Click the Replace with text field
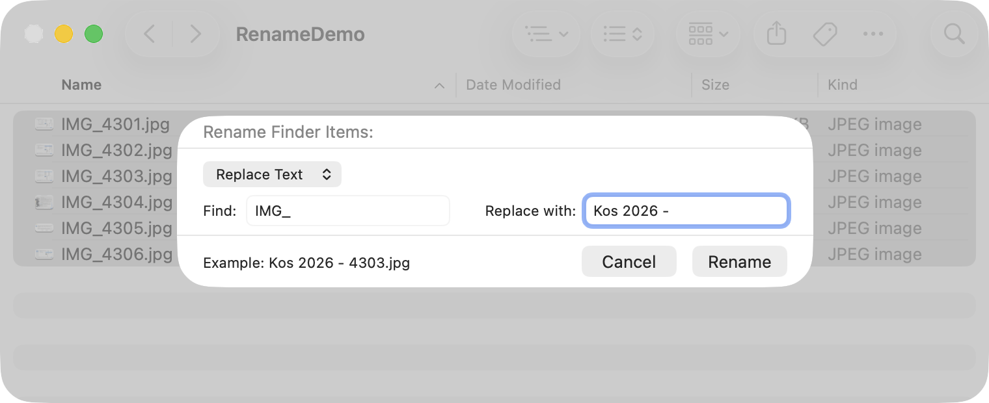989x403 pixels. click(686, 211)
